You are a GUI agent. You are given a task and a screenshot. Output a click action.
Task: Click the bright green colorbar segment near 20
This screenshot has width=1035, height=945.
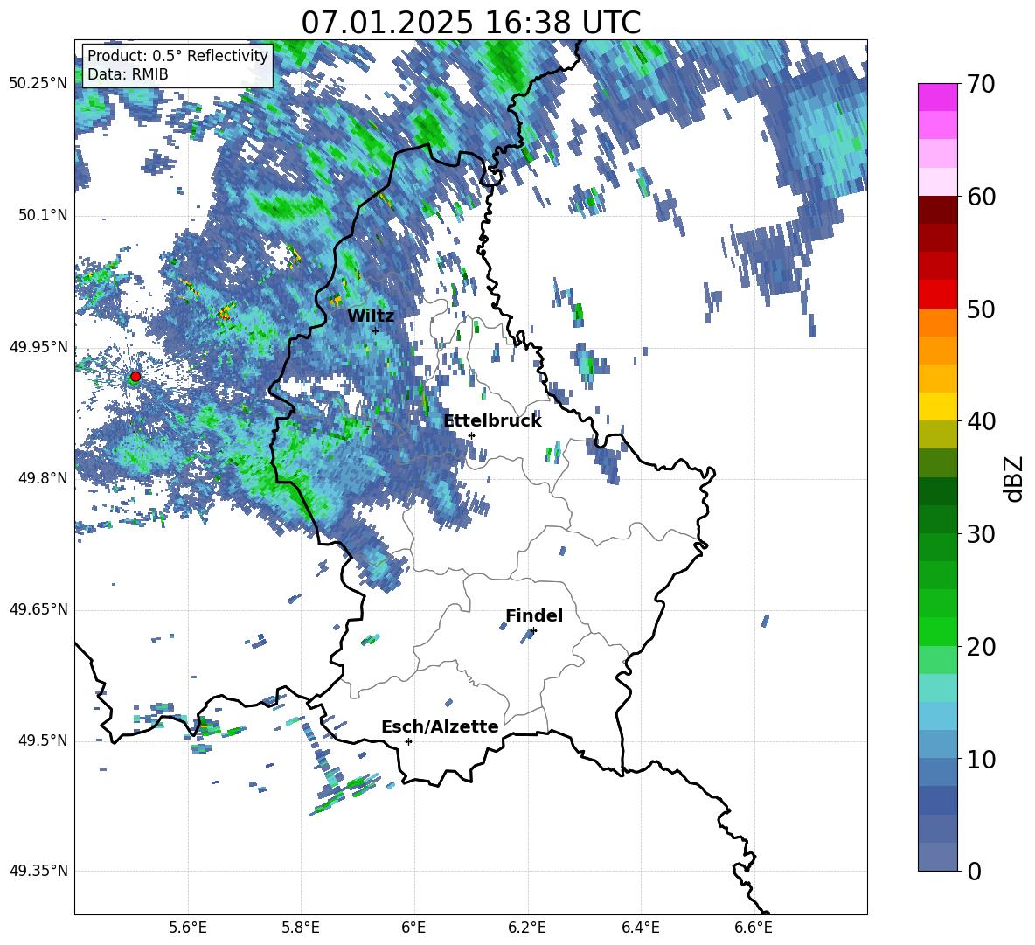tap(938, 631)
